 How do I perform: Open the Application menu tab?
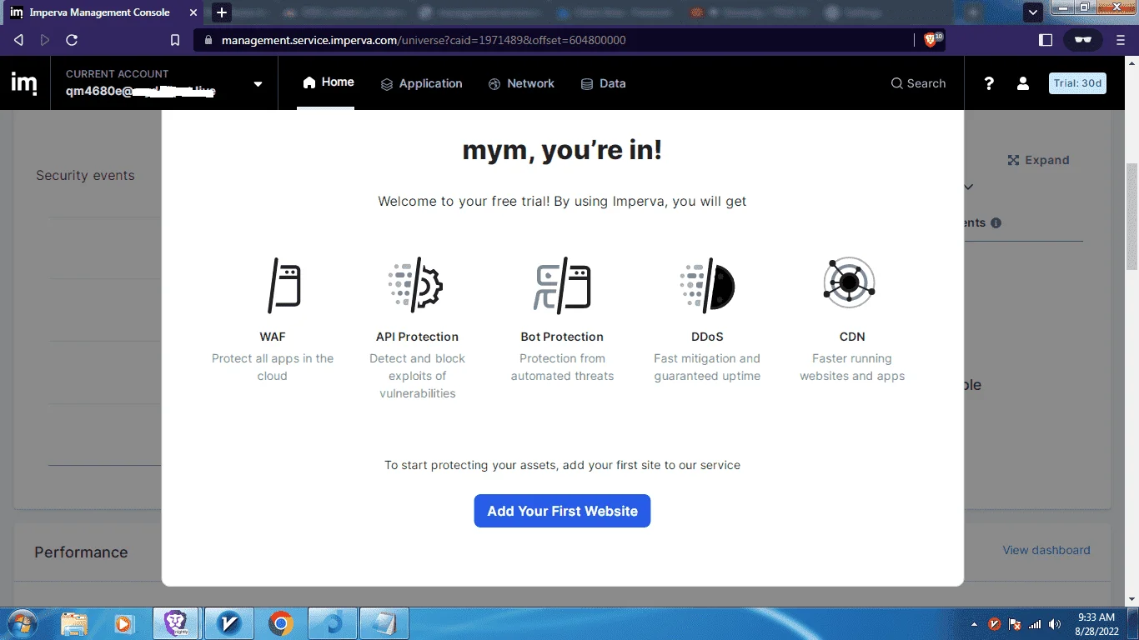pos(421,83)
